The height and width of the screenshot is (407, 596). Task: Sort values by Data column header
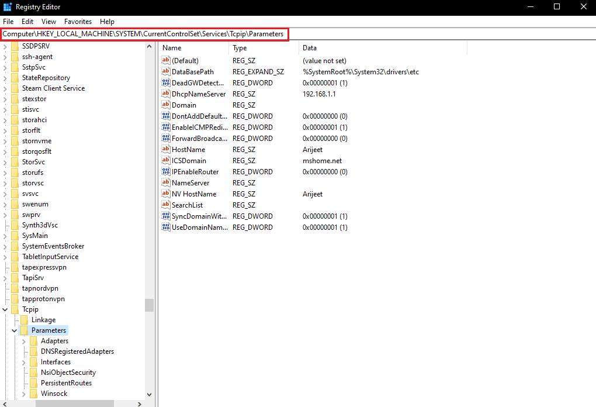click(x=383, y=47)
